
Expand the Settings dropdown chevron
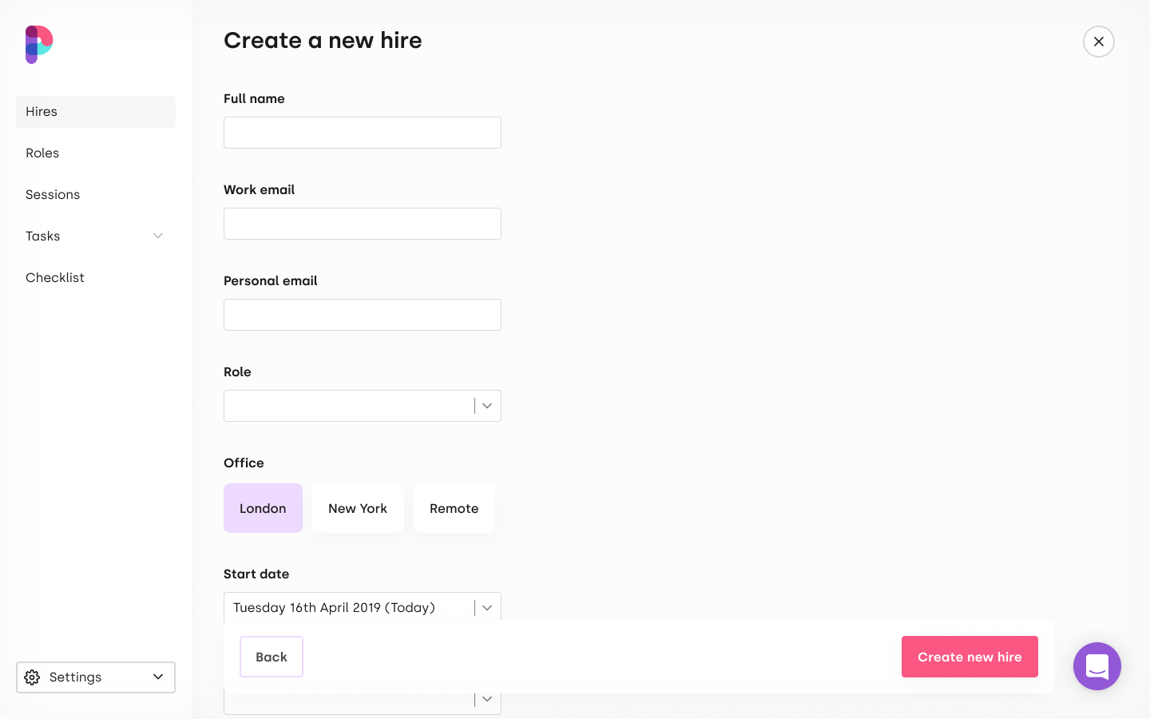158,677
